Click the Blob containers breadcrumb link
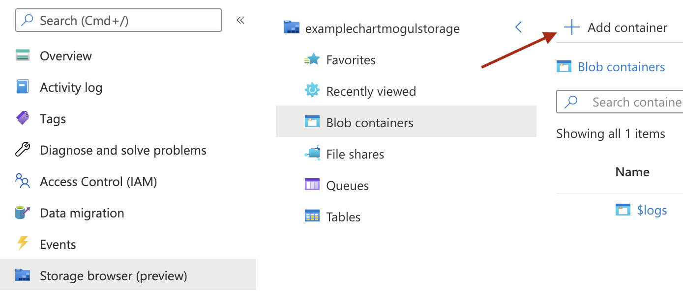Image resolution: width=683 pixels, height=295 pixels. 622,67
